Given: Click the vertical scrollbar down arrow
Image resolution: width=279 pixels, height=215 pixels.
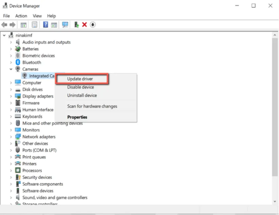Looking at the screenshot, I should point(275,201).
